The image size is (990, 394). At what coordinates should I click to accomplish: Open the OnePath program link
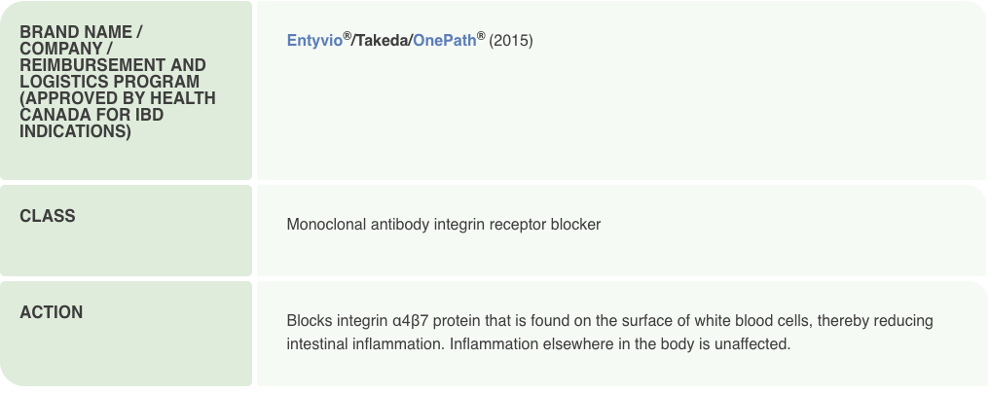(444, 41)
